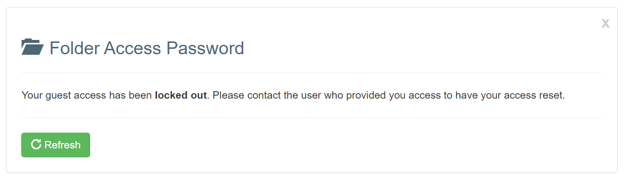Dismiss the Folder Access Password dialog
Screen dimensions: 629x181
click(605, 23)
